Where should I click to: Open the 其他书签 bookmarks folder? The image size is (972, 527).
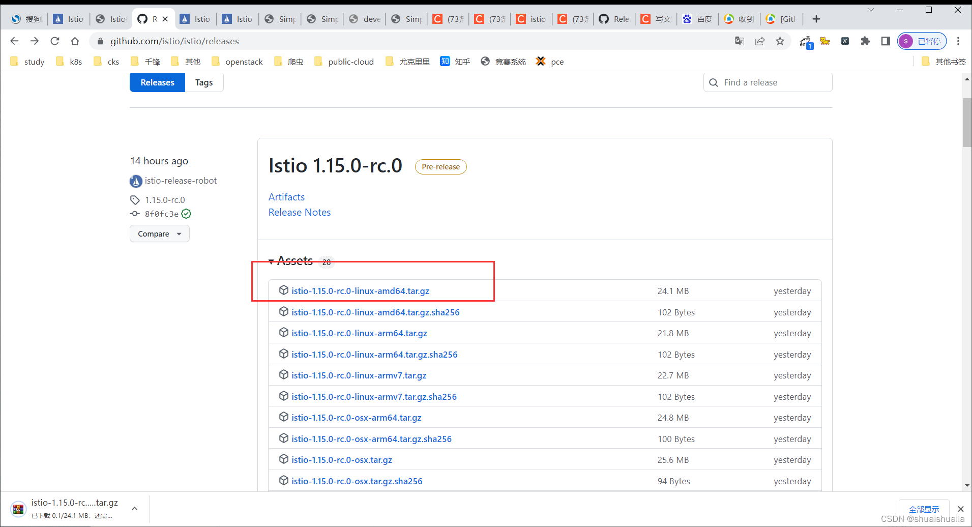[x=944, y=62]
